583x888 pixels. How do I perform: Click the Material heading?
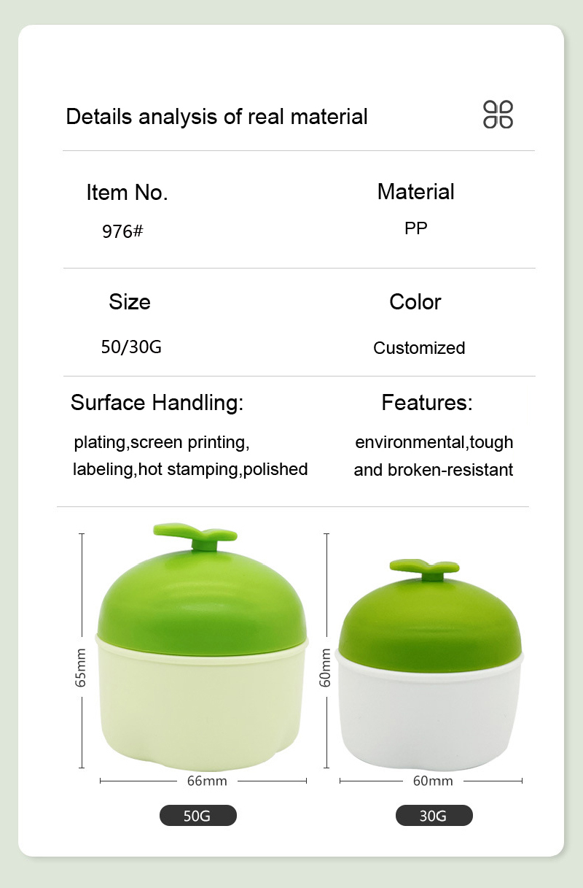415,192
